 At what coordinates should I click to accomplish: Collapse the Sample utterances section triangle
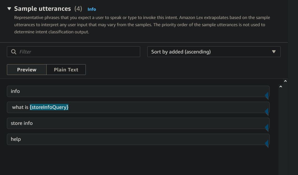(9, 9)
